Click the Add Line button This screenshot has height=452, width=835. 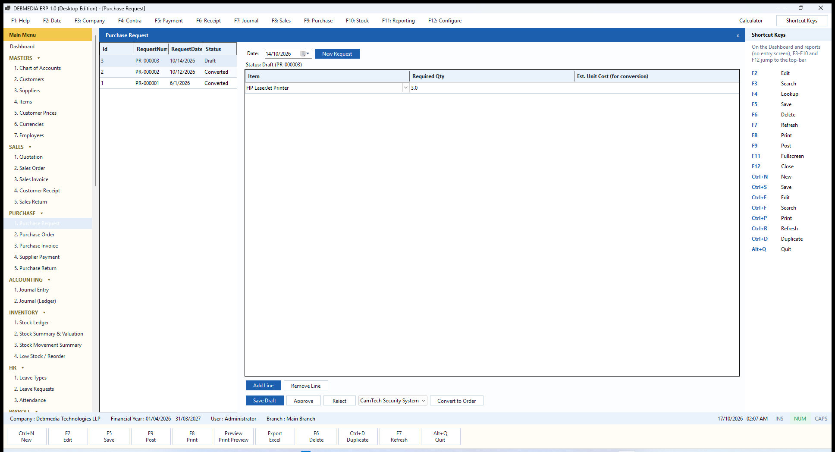(x=264, y=386)
